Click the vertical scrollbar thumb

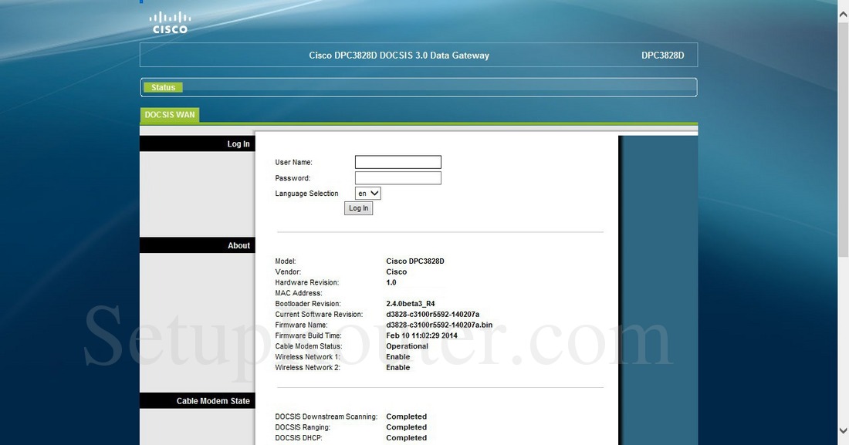843,139
